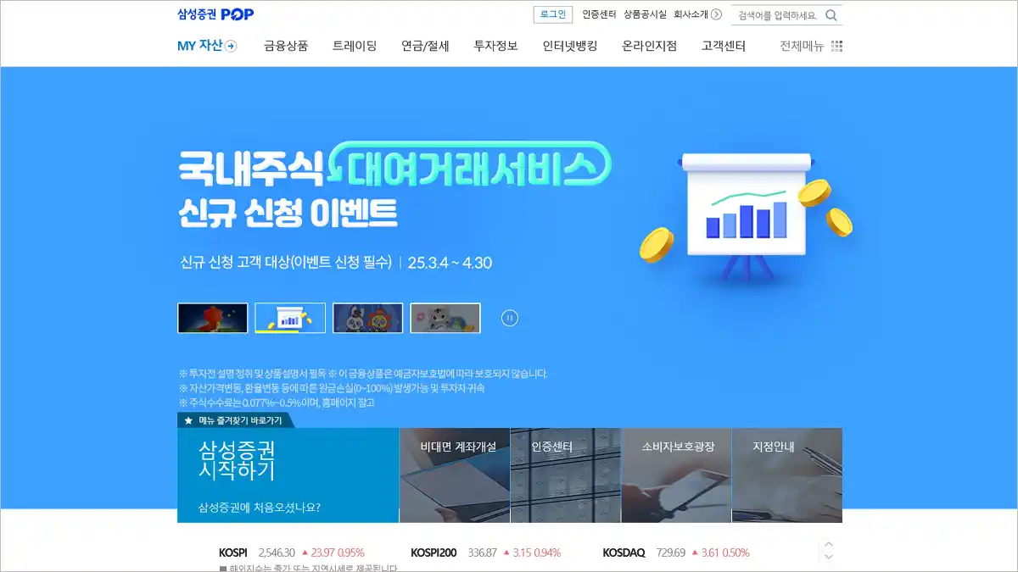Image resolution: width=1018 pixels, height=572 pixels.
Task: Click the search magnifier icon
Action: tap(831, 15)
